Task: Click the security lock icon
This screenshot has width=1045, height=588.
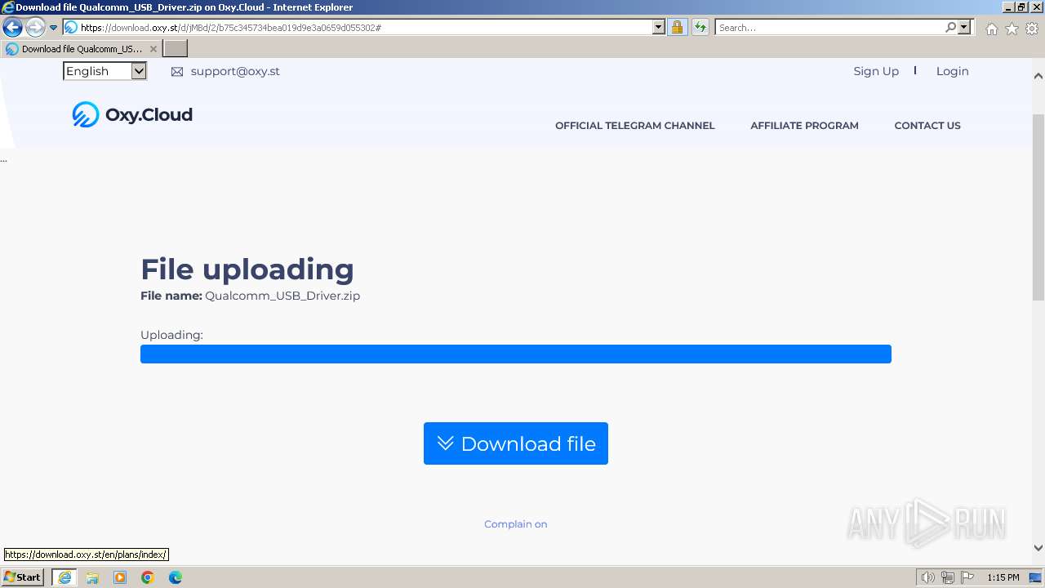Action: 677,28
